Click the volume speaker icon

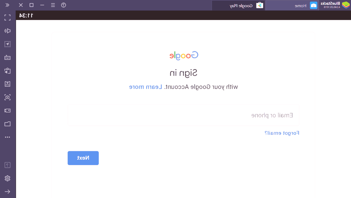7,31
